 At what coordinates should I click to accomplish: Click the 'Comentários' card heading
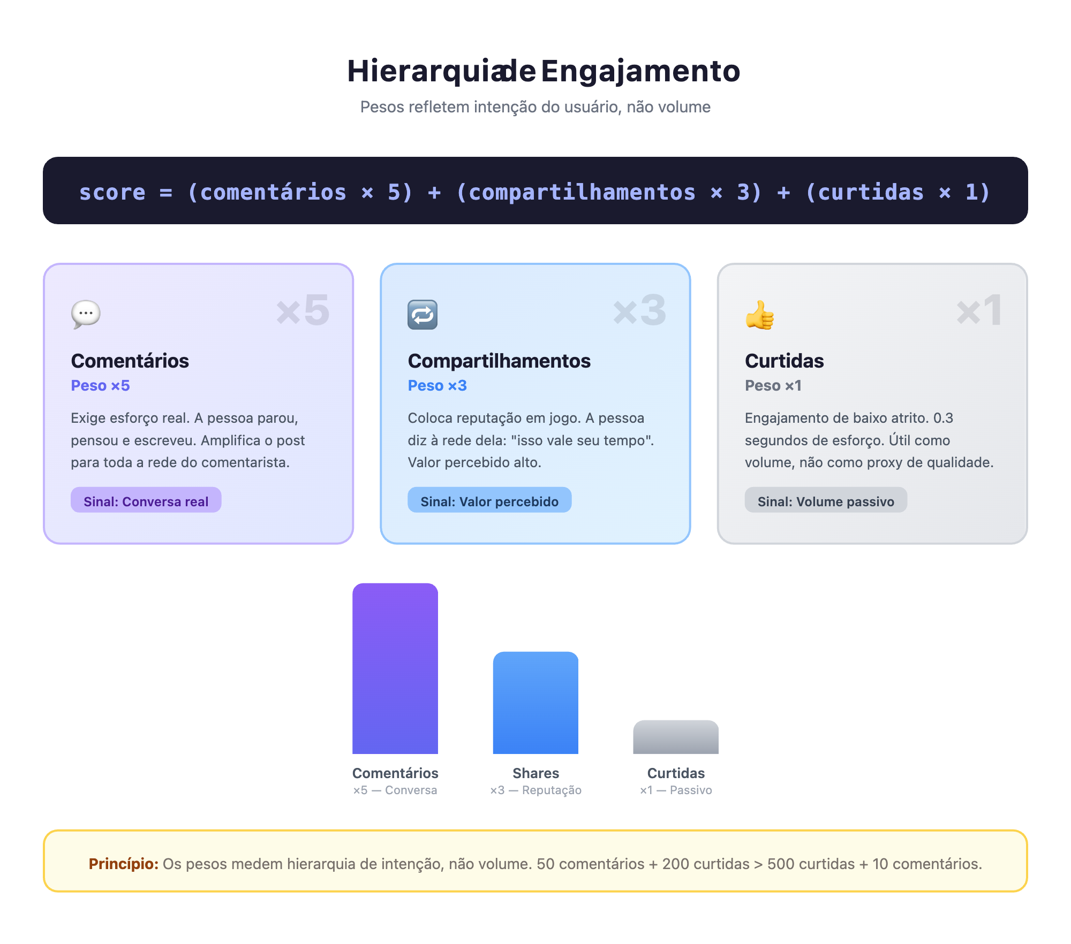tap(130, 361)
